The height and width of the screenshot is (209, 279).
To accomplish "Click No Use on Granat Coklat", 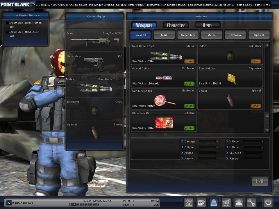I will point(189,84).
